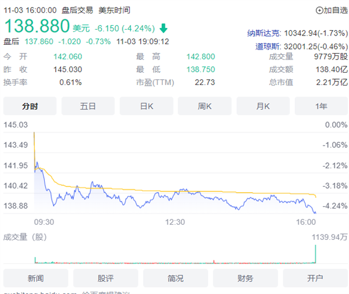Open the 新闻 news section
349x294 pixels.
(x=35, y=278)
